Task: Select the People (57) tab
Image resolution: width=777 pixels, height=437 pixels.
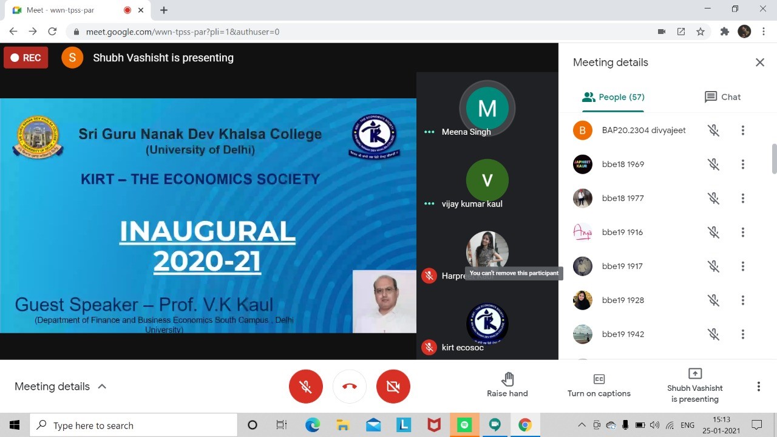Action: click(x=613, y=97)
